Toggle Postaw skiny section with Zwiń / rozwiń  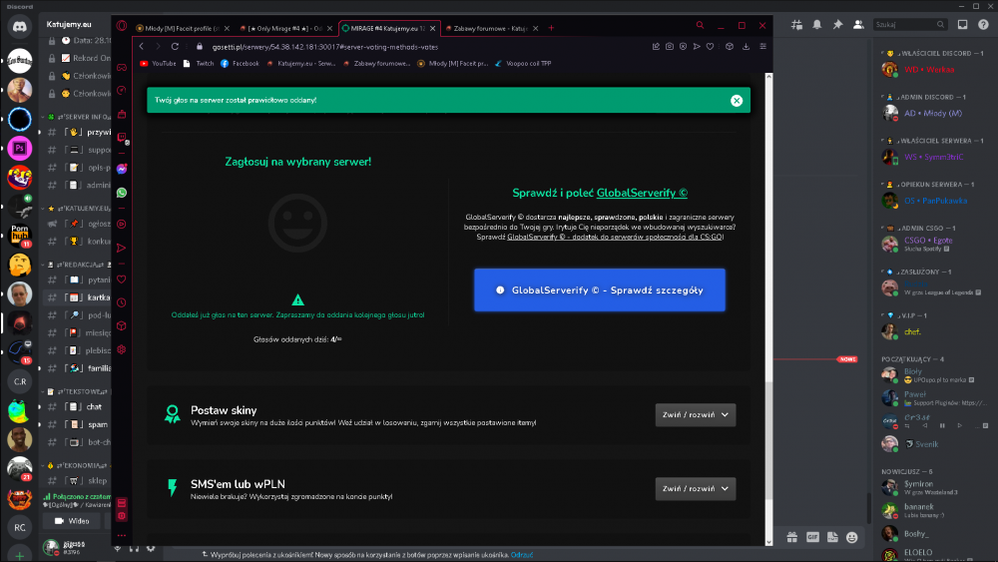(x=695, y=415)
